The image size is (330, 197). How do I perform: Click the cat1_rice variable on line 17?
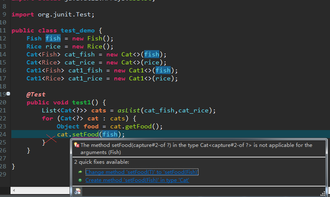tap(85, 78)
